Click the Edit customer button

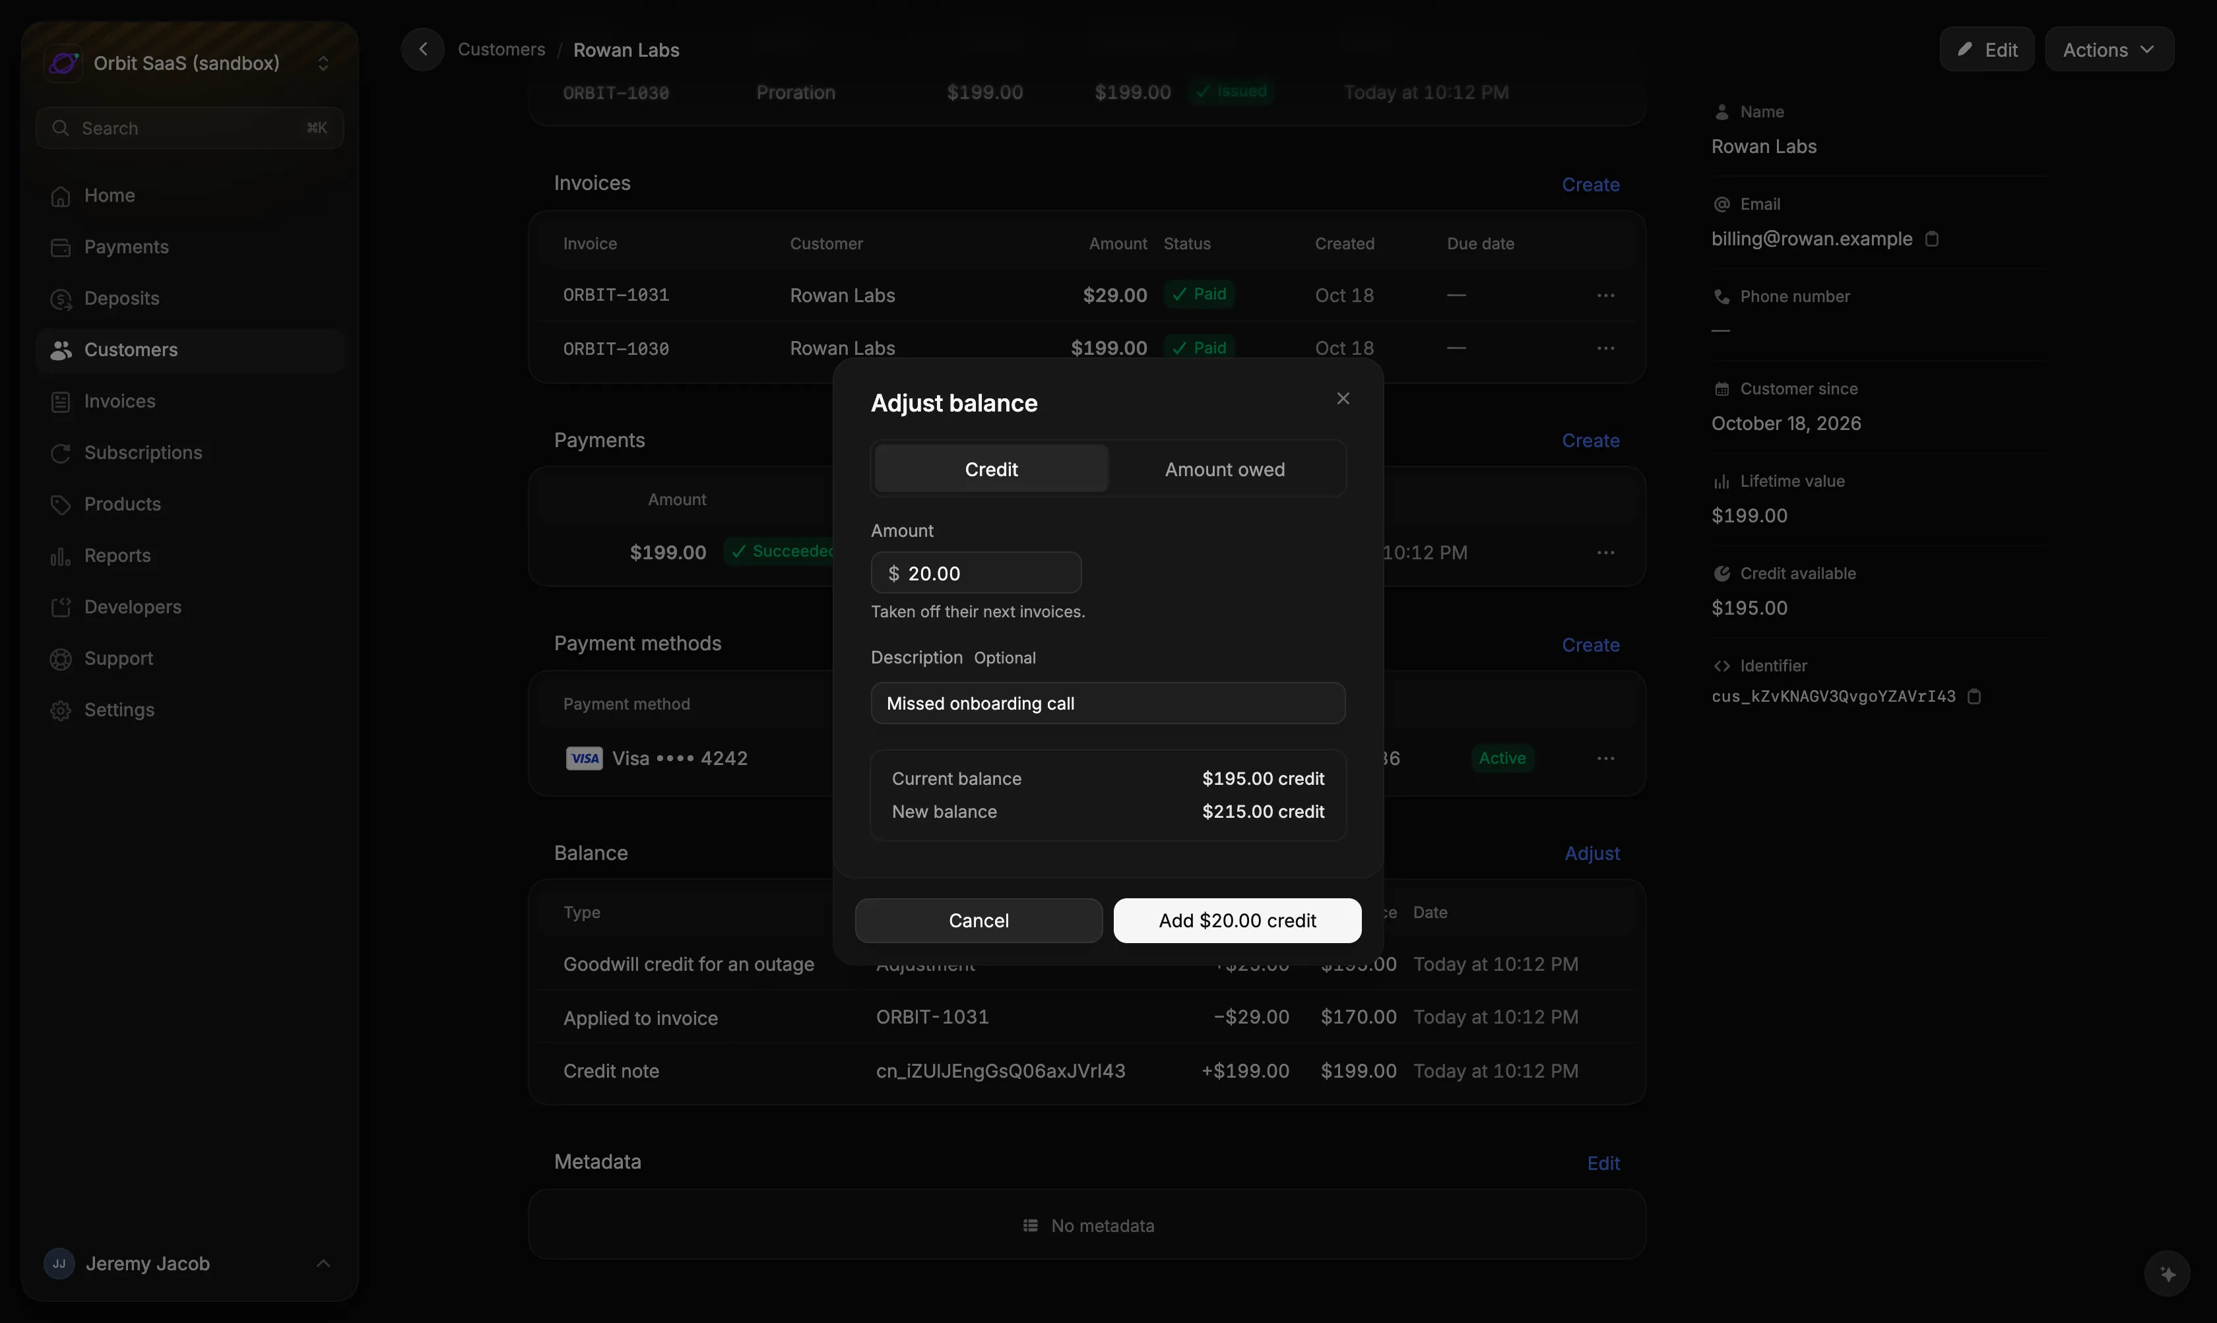pos(1986,49)
